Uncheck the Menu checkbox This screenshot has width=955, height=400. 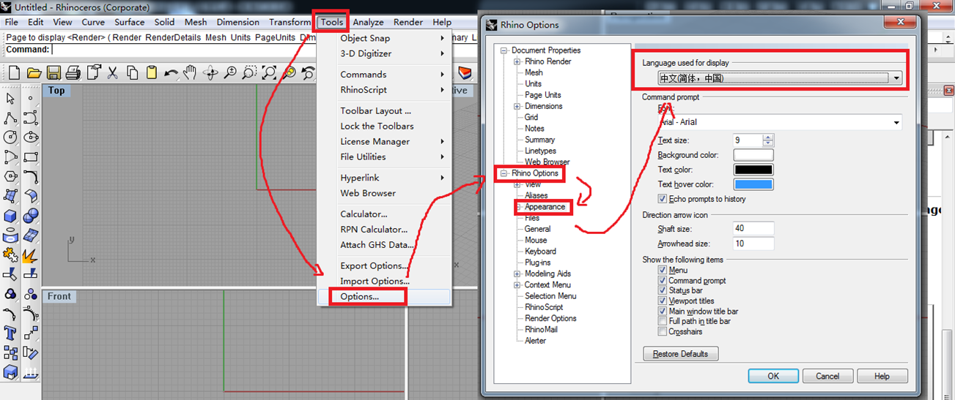coord(663,271)
